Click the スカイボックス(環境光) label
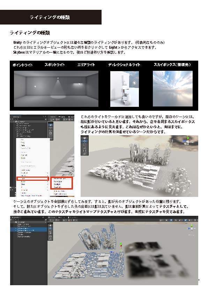Image resolution: width=208 pixels, height=295 pixels. pyautogui.click(x=172, y=64)
